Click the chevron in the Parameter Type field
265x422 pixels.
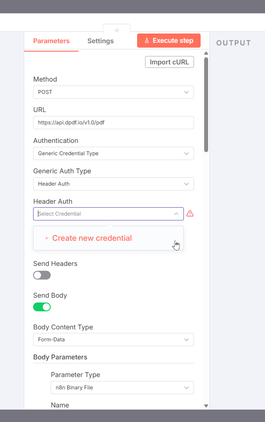tap(187, 388)
